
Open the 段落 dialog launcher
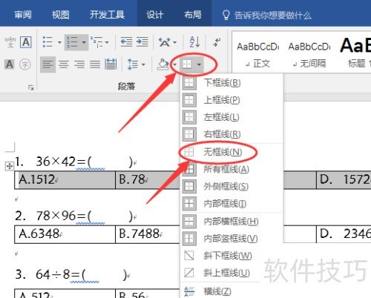point(31,87)
